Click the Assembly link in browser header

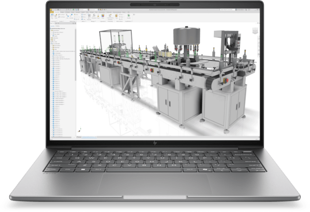tap(52, 26)
